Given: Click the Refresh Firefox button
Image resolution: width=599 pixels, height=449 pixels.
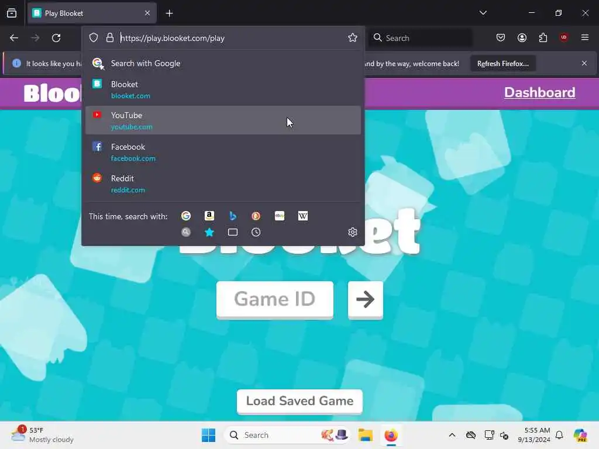Looking at the screenshot, I should pyautogui.click(x=502, y=63).
